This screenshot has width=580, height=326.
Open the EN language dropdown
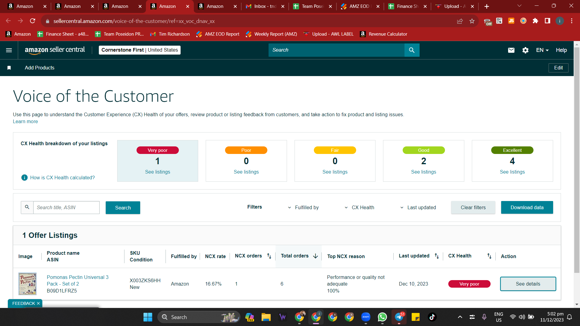(542, 50)
